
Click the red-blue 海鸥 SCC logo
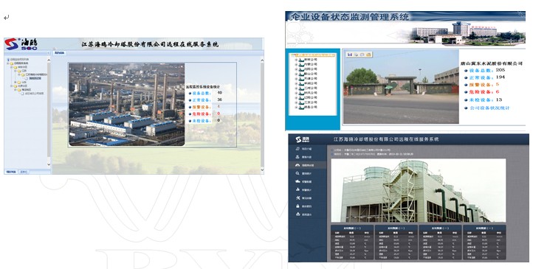(x=21, y=44)
